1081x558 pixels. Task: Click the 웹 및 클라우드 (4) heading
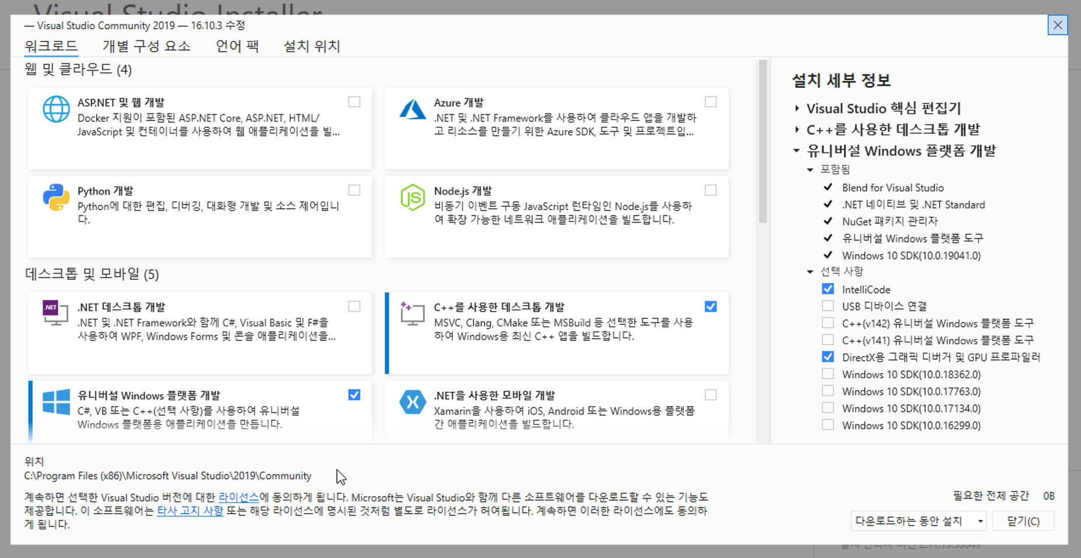pyautogui.click(x=78, y=69)
